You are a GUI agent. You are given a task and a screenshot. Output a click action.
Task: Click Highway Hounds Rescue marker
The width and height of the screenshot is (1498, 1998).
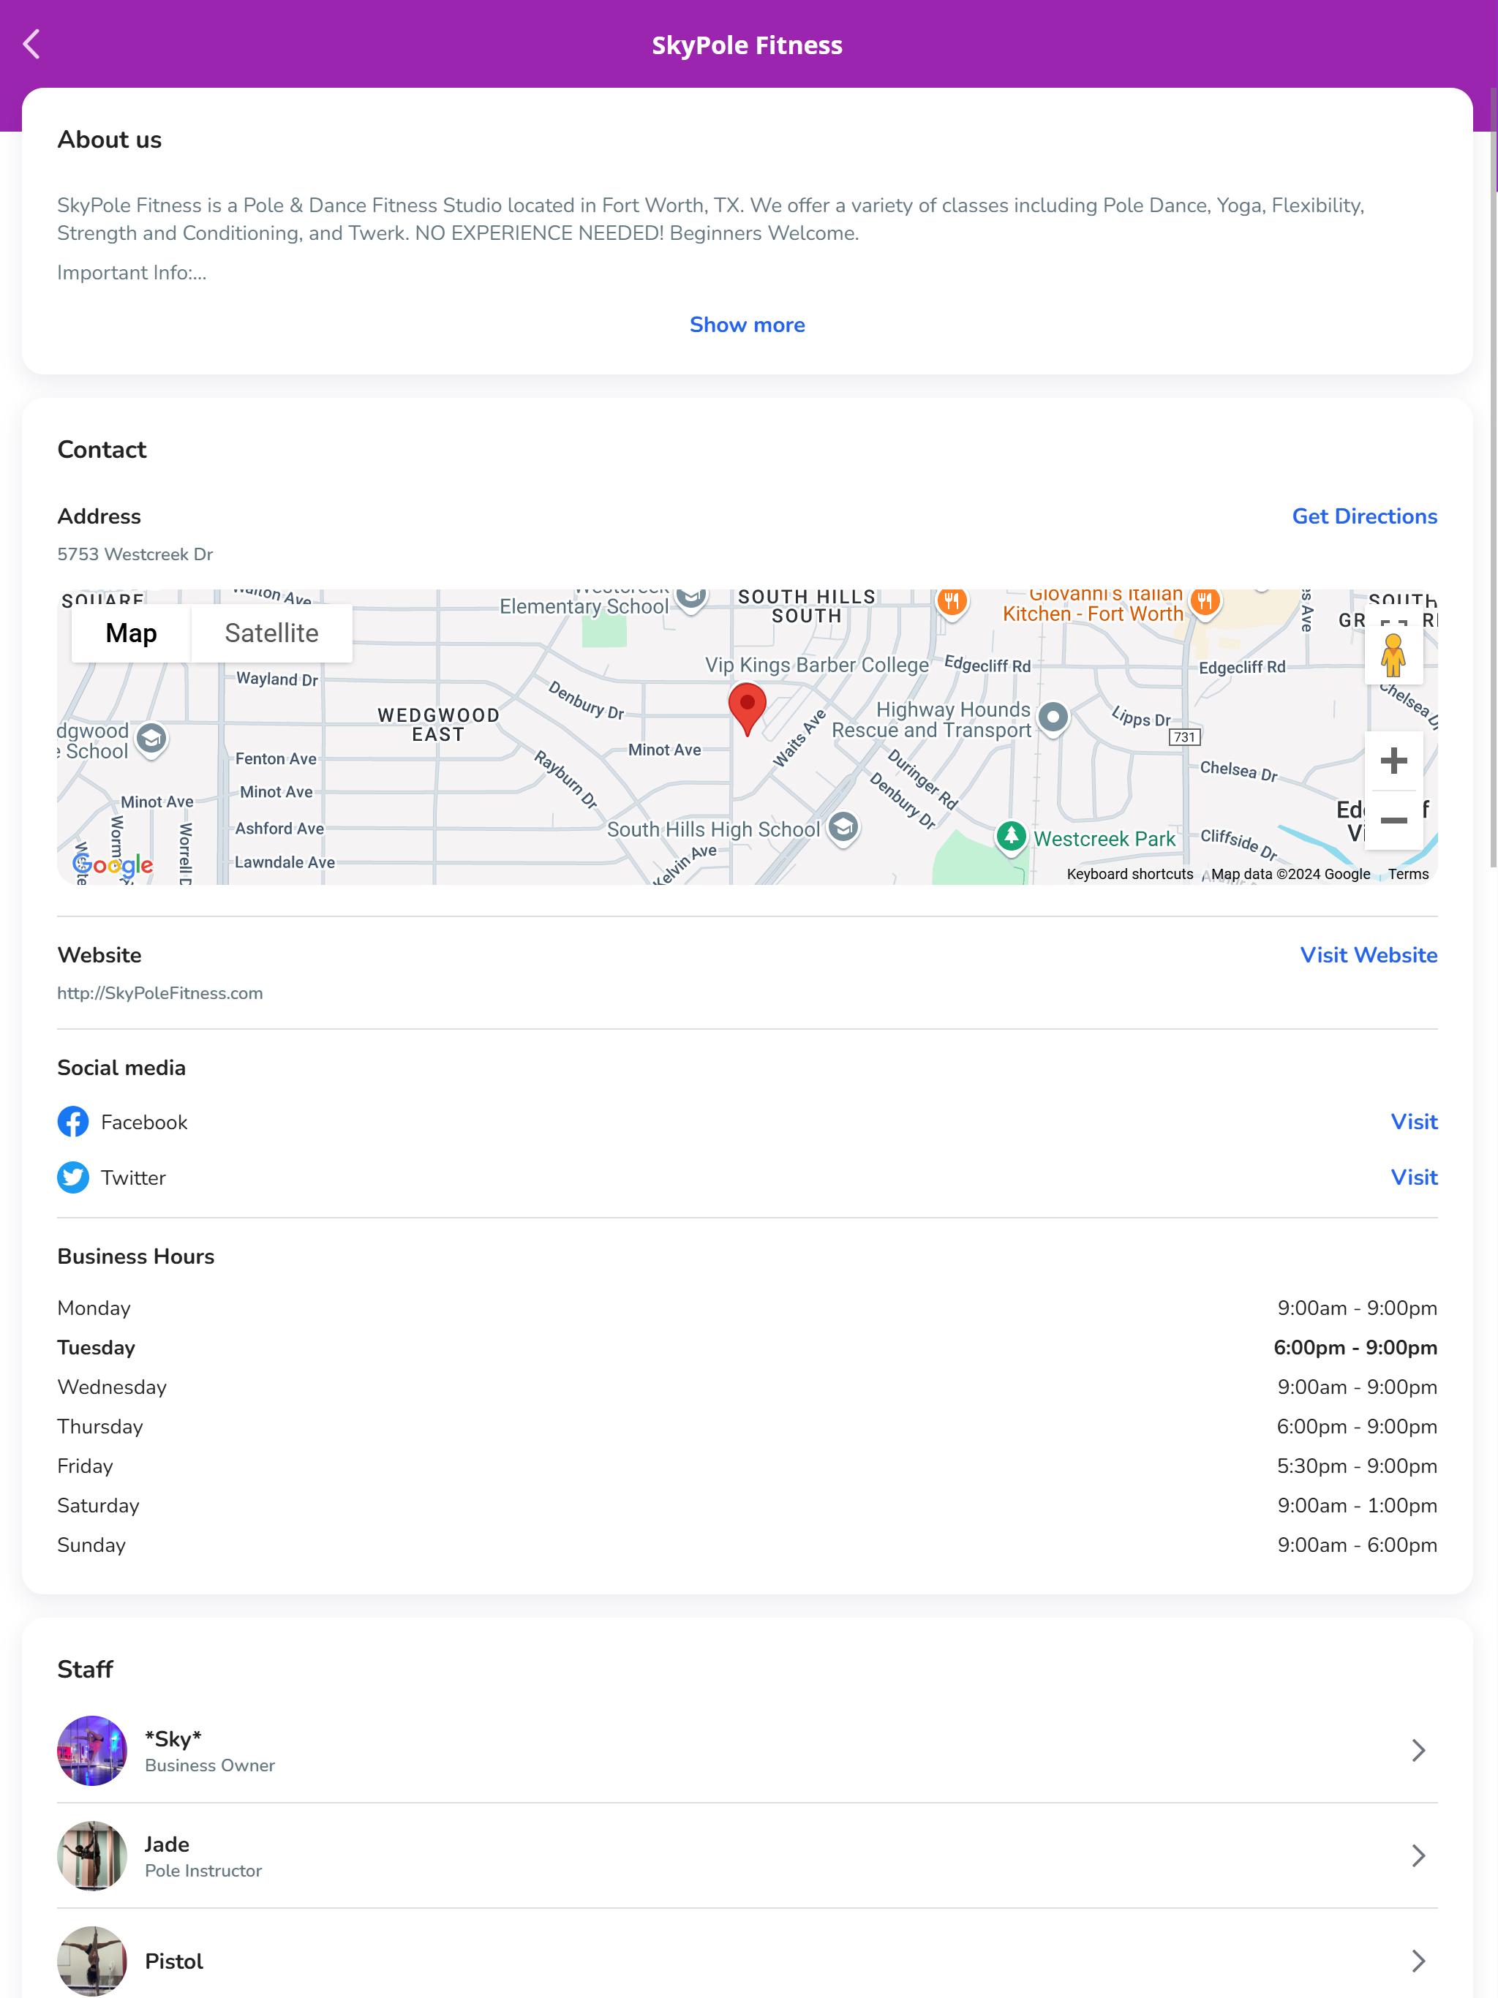pos(1053,718)
